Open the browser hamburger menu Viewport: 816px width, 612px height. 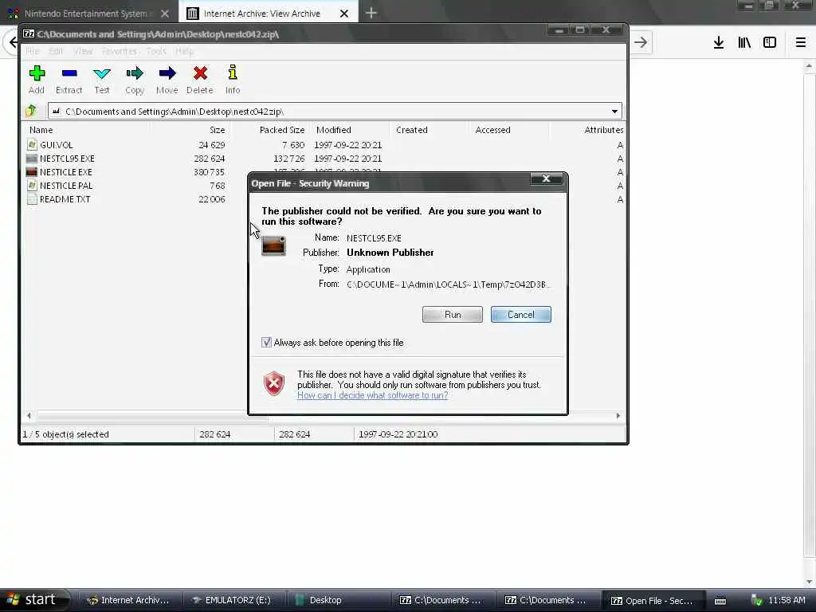tap(800, 42)
